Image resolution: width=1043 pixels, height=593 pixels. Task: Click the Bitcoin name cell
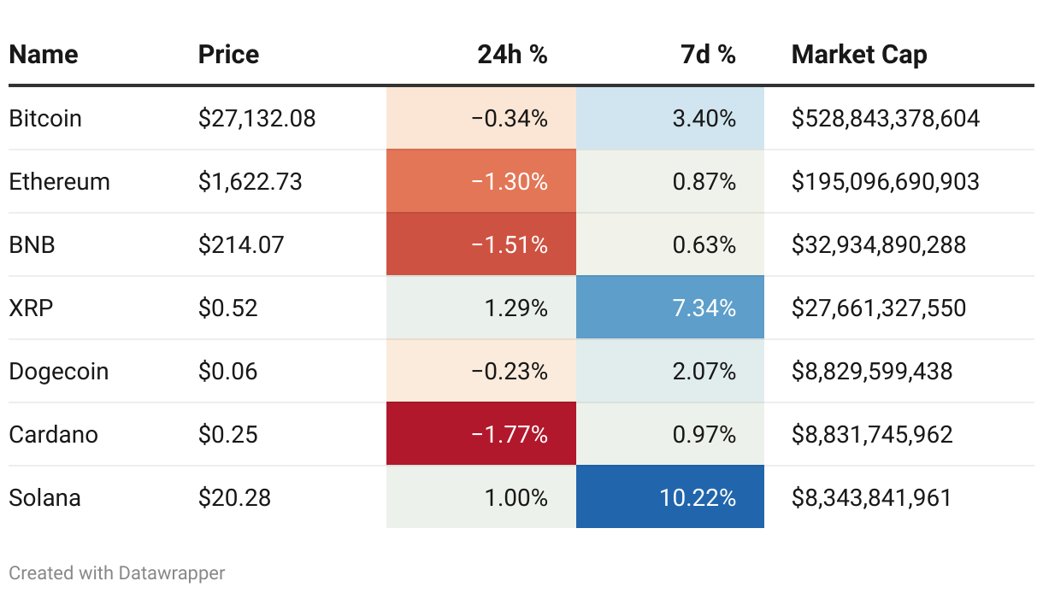[45, 118]
